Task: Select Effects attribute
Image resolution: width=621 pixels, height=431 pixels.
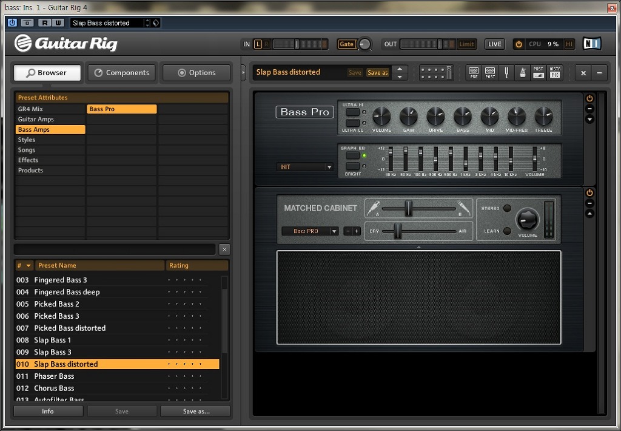Action: coord(50,160)
